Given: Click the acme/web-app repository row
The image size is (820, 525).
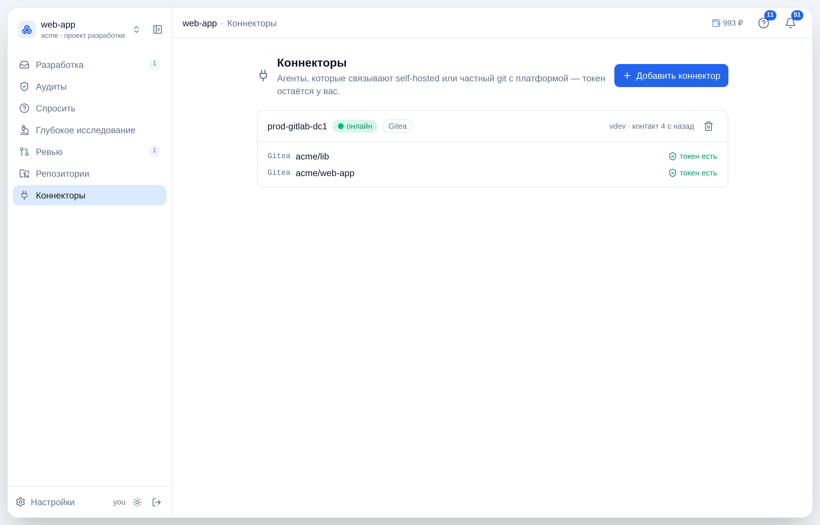Looking at the screenshot, I should tap(492, 173).
